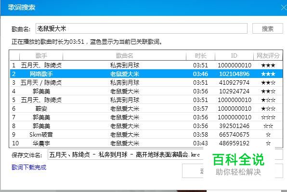Click the star rating of row 1
This screenshot has width=287, height=192.
(x=268, y=65)
